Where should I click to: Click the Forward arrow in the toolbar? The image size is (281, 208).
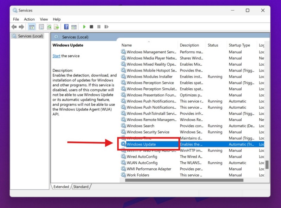(21, 27)
